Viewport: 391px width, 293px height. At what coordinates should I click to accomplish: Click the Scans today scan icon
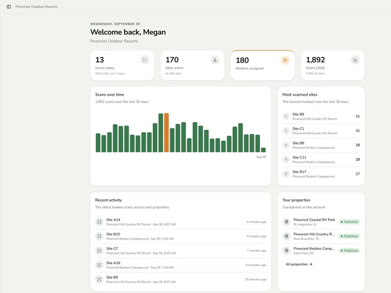145,60
